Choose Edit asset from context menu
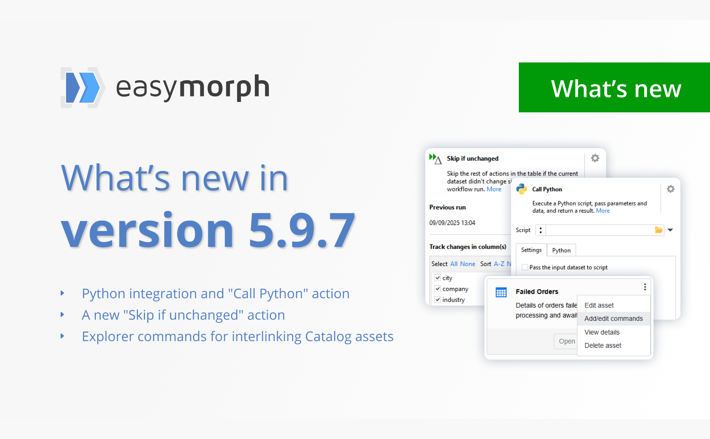The height and width of the screenshot is (439, 710). [x=613, y=305]
